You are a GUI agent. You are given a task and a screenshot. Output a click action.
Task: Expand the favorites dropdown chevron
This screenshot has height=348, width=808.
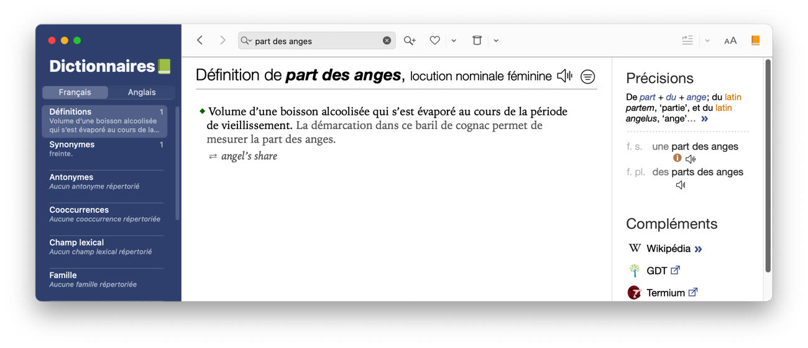[x=454, y=41]
